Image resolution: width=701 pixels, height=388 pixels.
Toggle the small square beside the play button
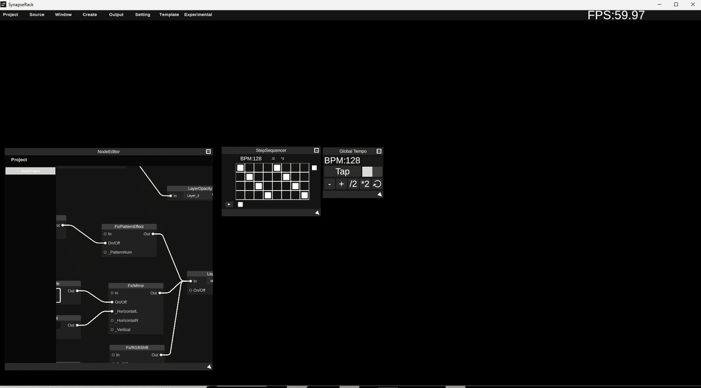pos(240,204)
